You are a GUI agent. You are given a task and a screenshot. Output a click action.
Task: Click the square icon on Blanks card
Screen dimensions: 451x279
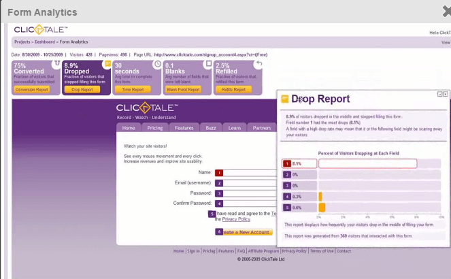208,63
